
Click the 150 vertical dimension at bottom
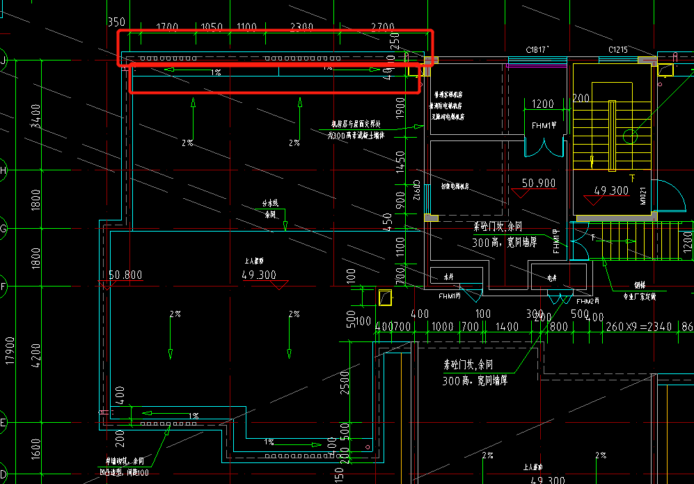(339, 475)
